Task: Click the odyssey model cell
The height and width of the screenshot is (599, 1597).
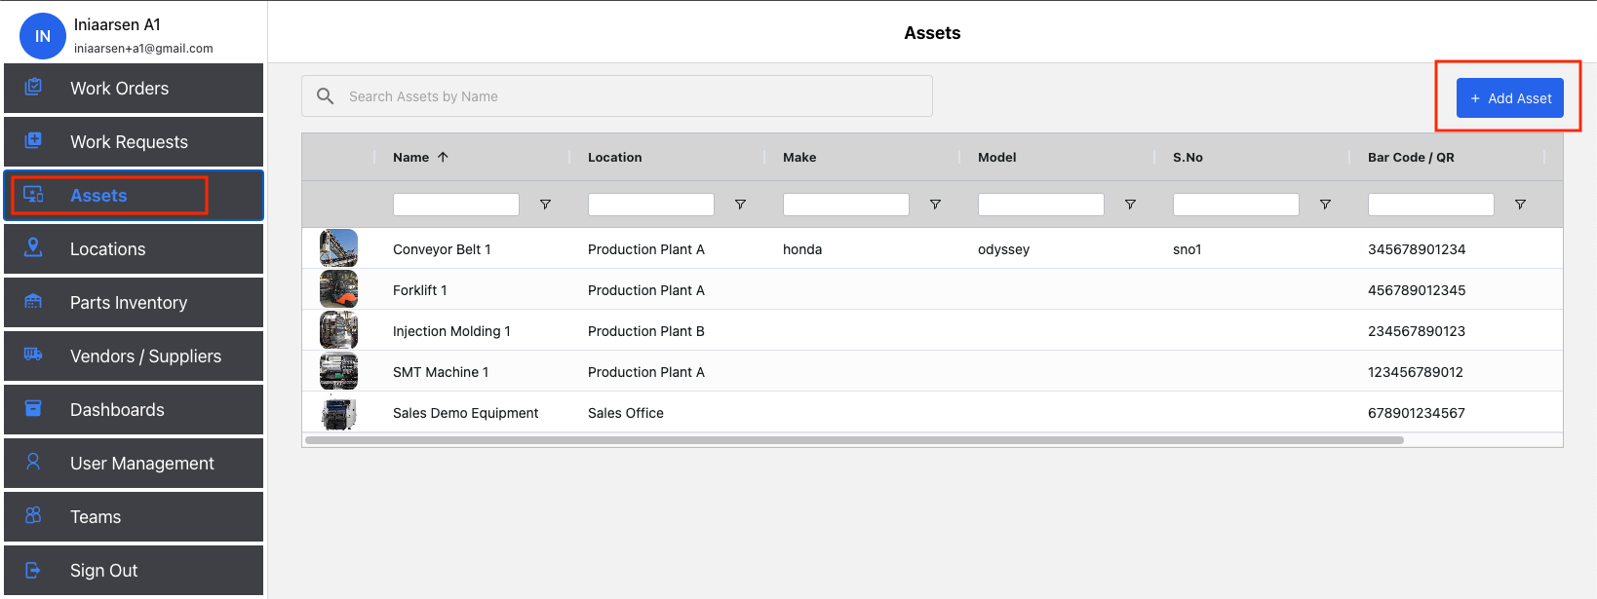Action: [1003, 249]
